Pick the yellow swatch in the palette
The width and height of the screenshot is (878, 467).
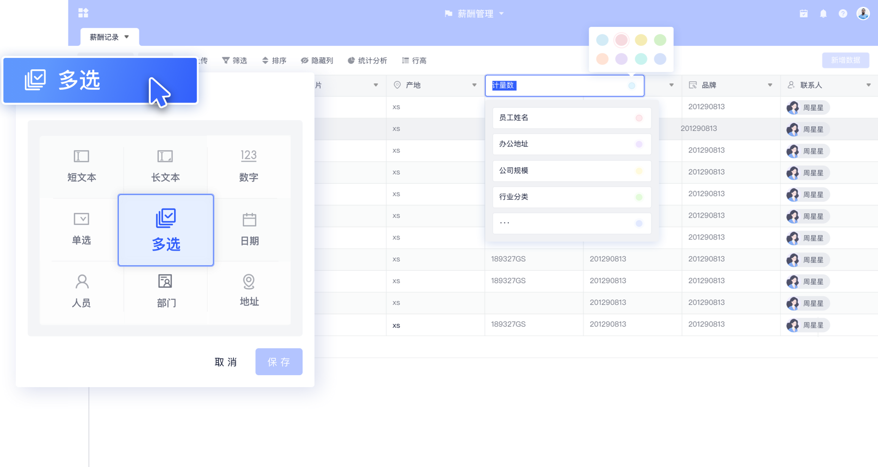(641, 40)
